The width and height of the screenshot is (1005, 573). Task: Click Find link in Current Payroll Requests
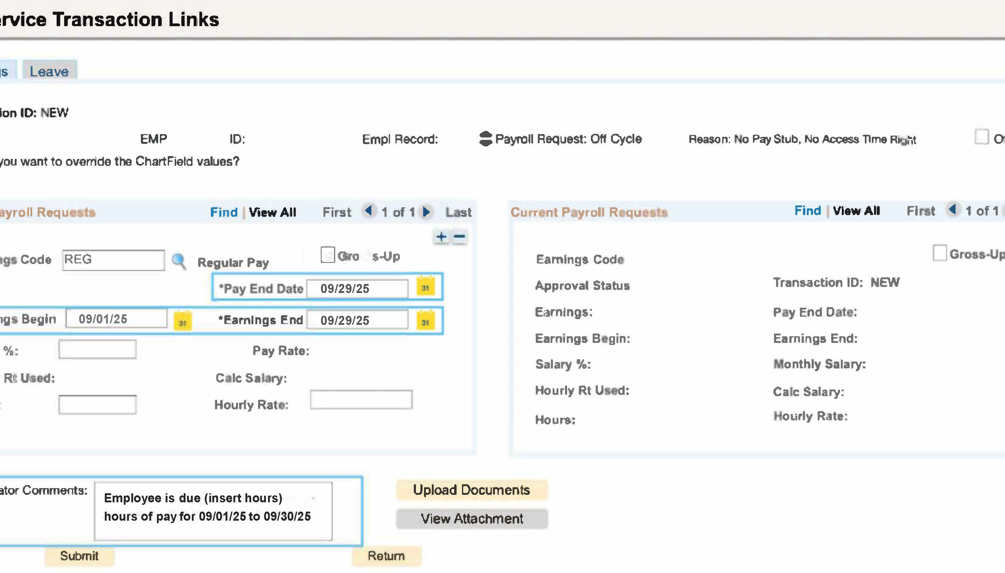point(807,211)
